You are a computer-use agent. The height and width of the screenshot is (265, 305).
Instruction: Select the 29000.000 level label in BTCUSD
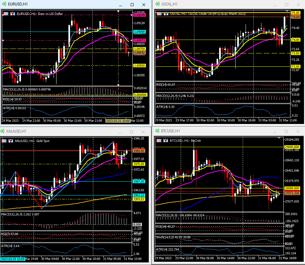(292, 147)
